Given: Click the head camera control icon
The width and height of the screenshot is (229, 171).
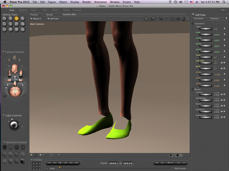Looking at the screenshot, I should 14,69.
